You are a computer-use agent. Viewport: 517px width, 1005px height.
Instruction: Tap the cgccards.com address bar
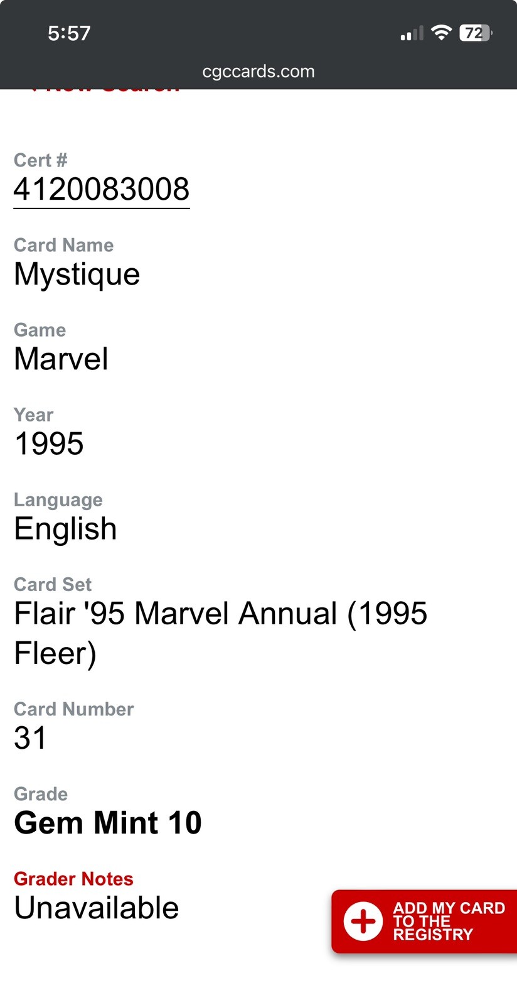pyautogui.click(x=258, y=72)
